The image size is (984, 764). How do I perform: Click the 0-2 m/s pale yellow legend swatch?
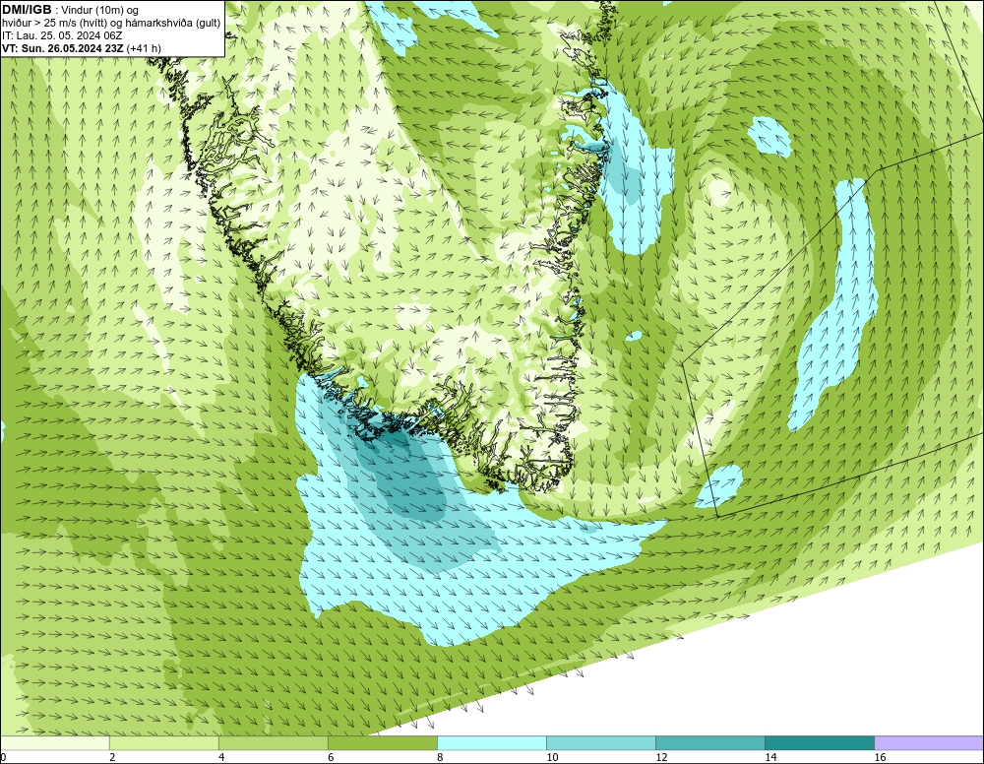[x=55, y=743]
